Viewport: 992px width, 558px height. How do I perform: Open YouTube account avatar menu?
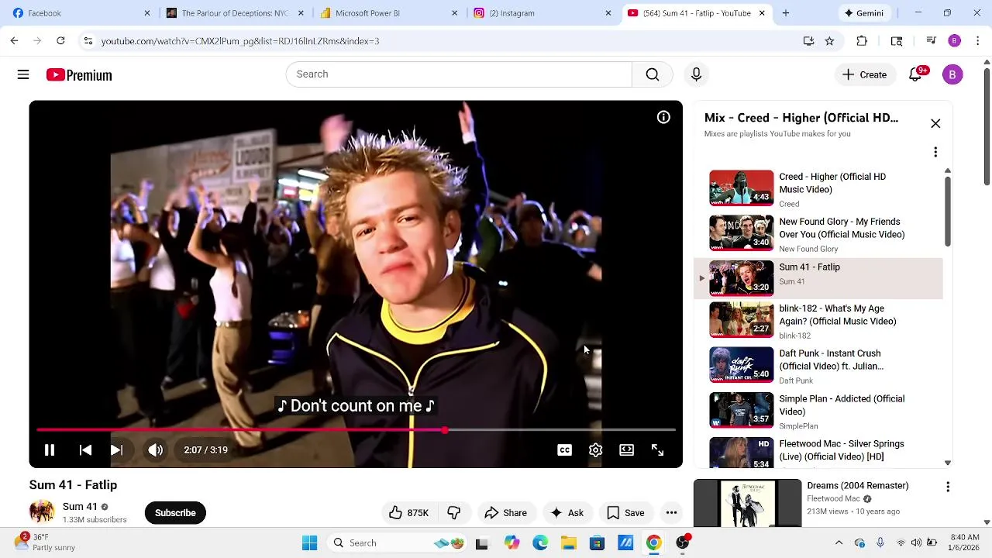952,74
